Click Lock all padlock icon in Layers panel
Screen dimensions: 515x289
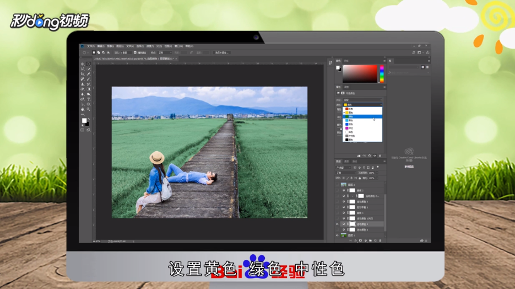360,178
